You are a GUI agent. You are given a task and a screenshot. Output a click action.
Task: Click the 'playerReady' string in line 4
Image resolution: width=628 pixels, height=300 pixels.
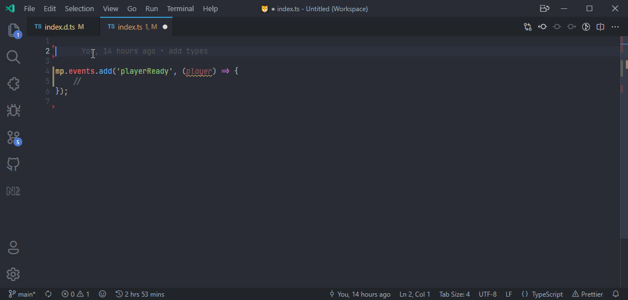coord(145,72)
